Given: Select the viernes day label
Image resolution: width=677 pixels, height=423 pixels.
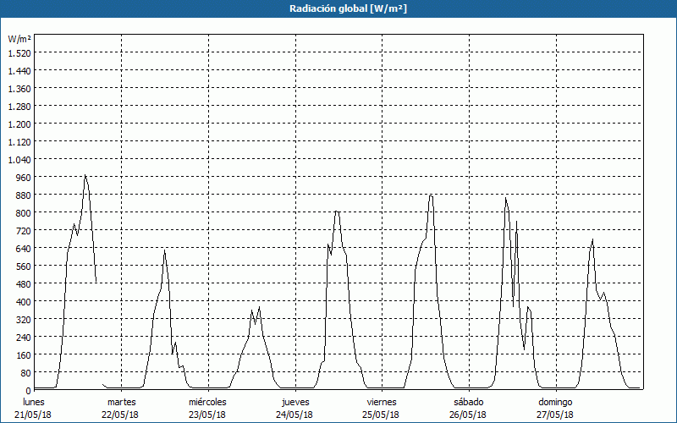Looking at the screenshot, I should [x=382, y=401].
